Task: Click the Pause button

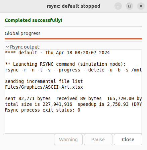Action: [98, 140]
